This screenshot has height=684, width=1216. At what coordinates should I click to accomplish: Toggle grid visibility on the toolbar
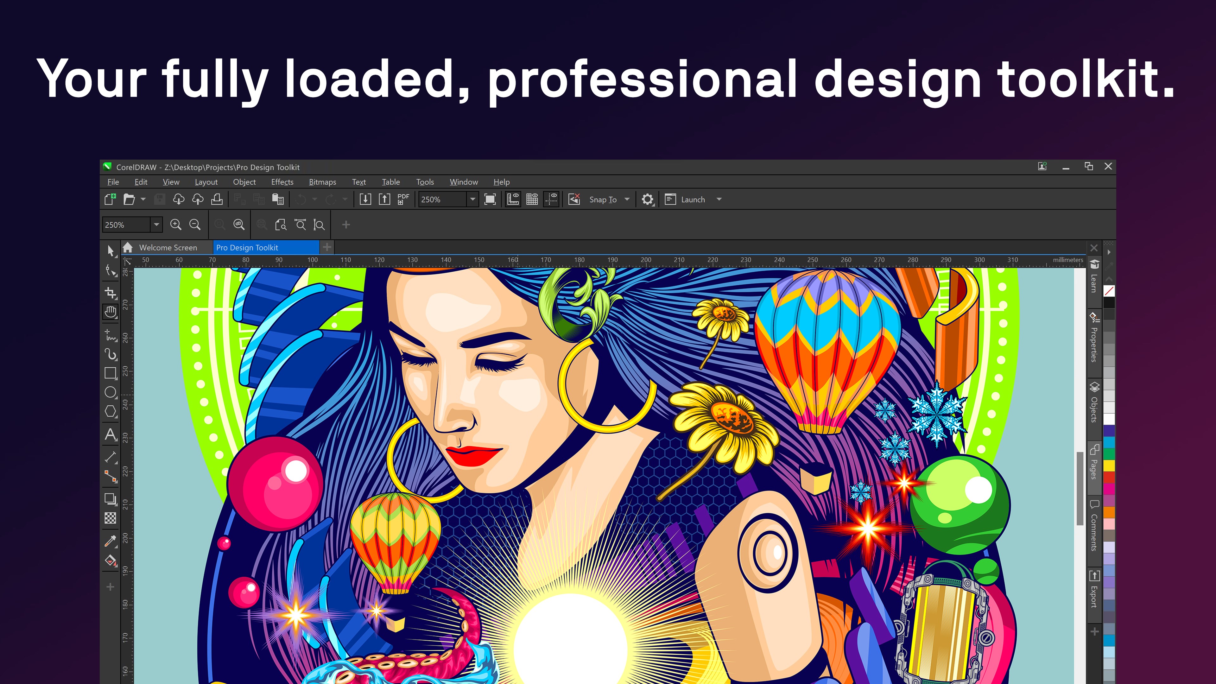[x=532, y=199]
